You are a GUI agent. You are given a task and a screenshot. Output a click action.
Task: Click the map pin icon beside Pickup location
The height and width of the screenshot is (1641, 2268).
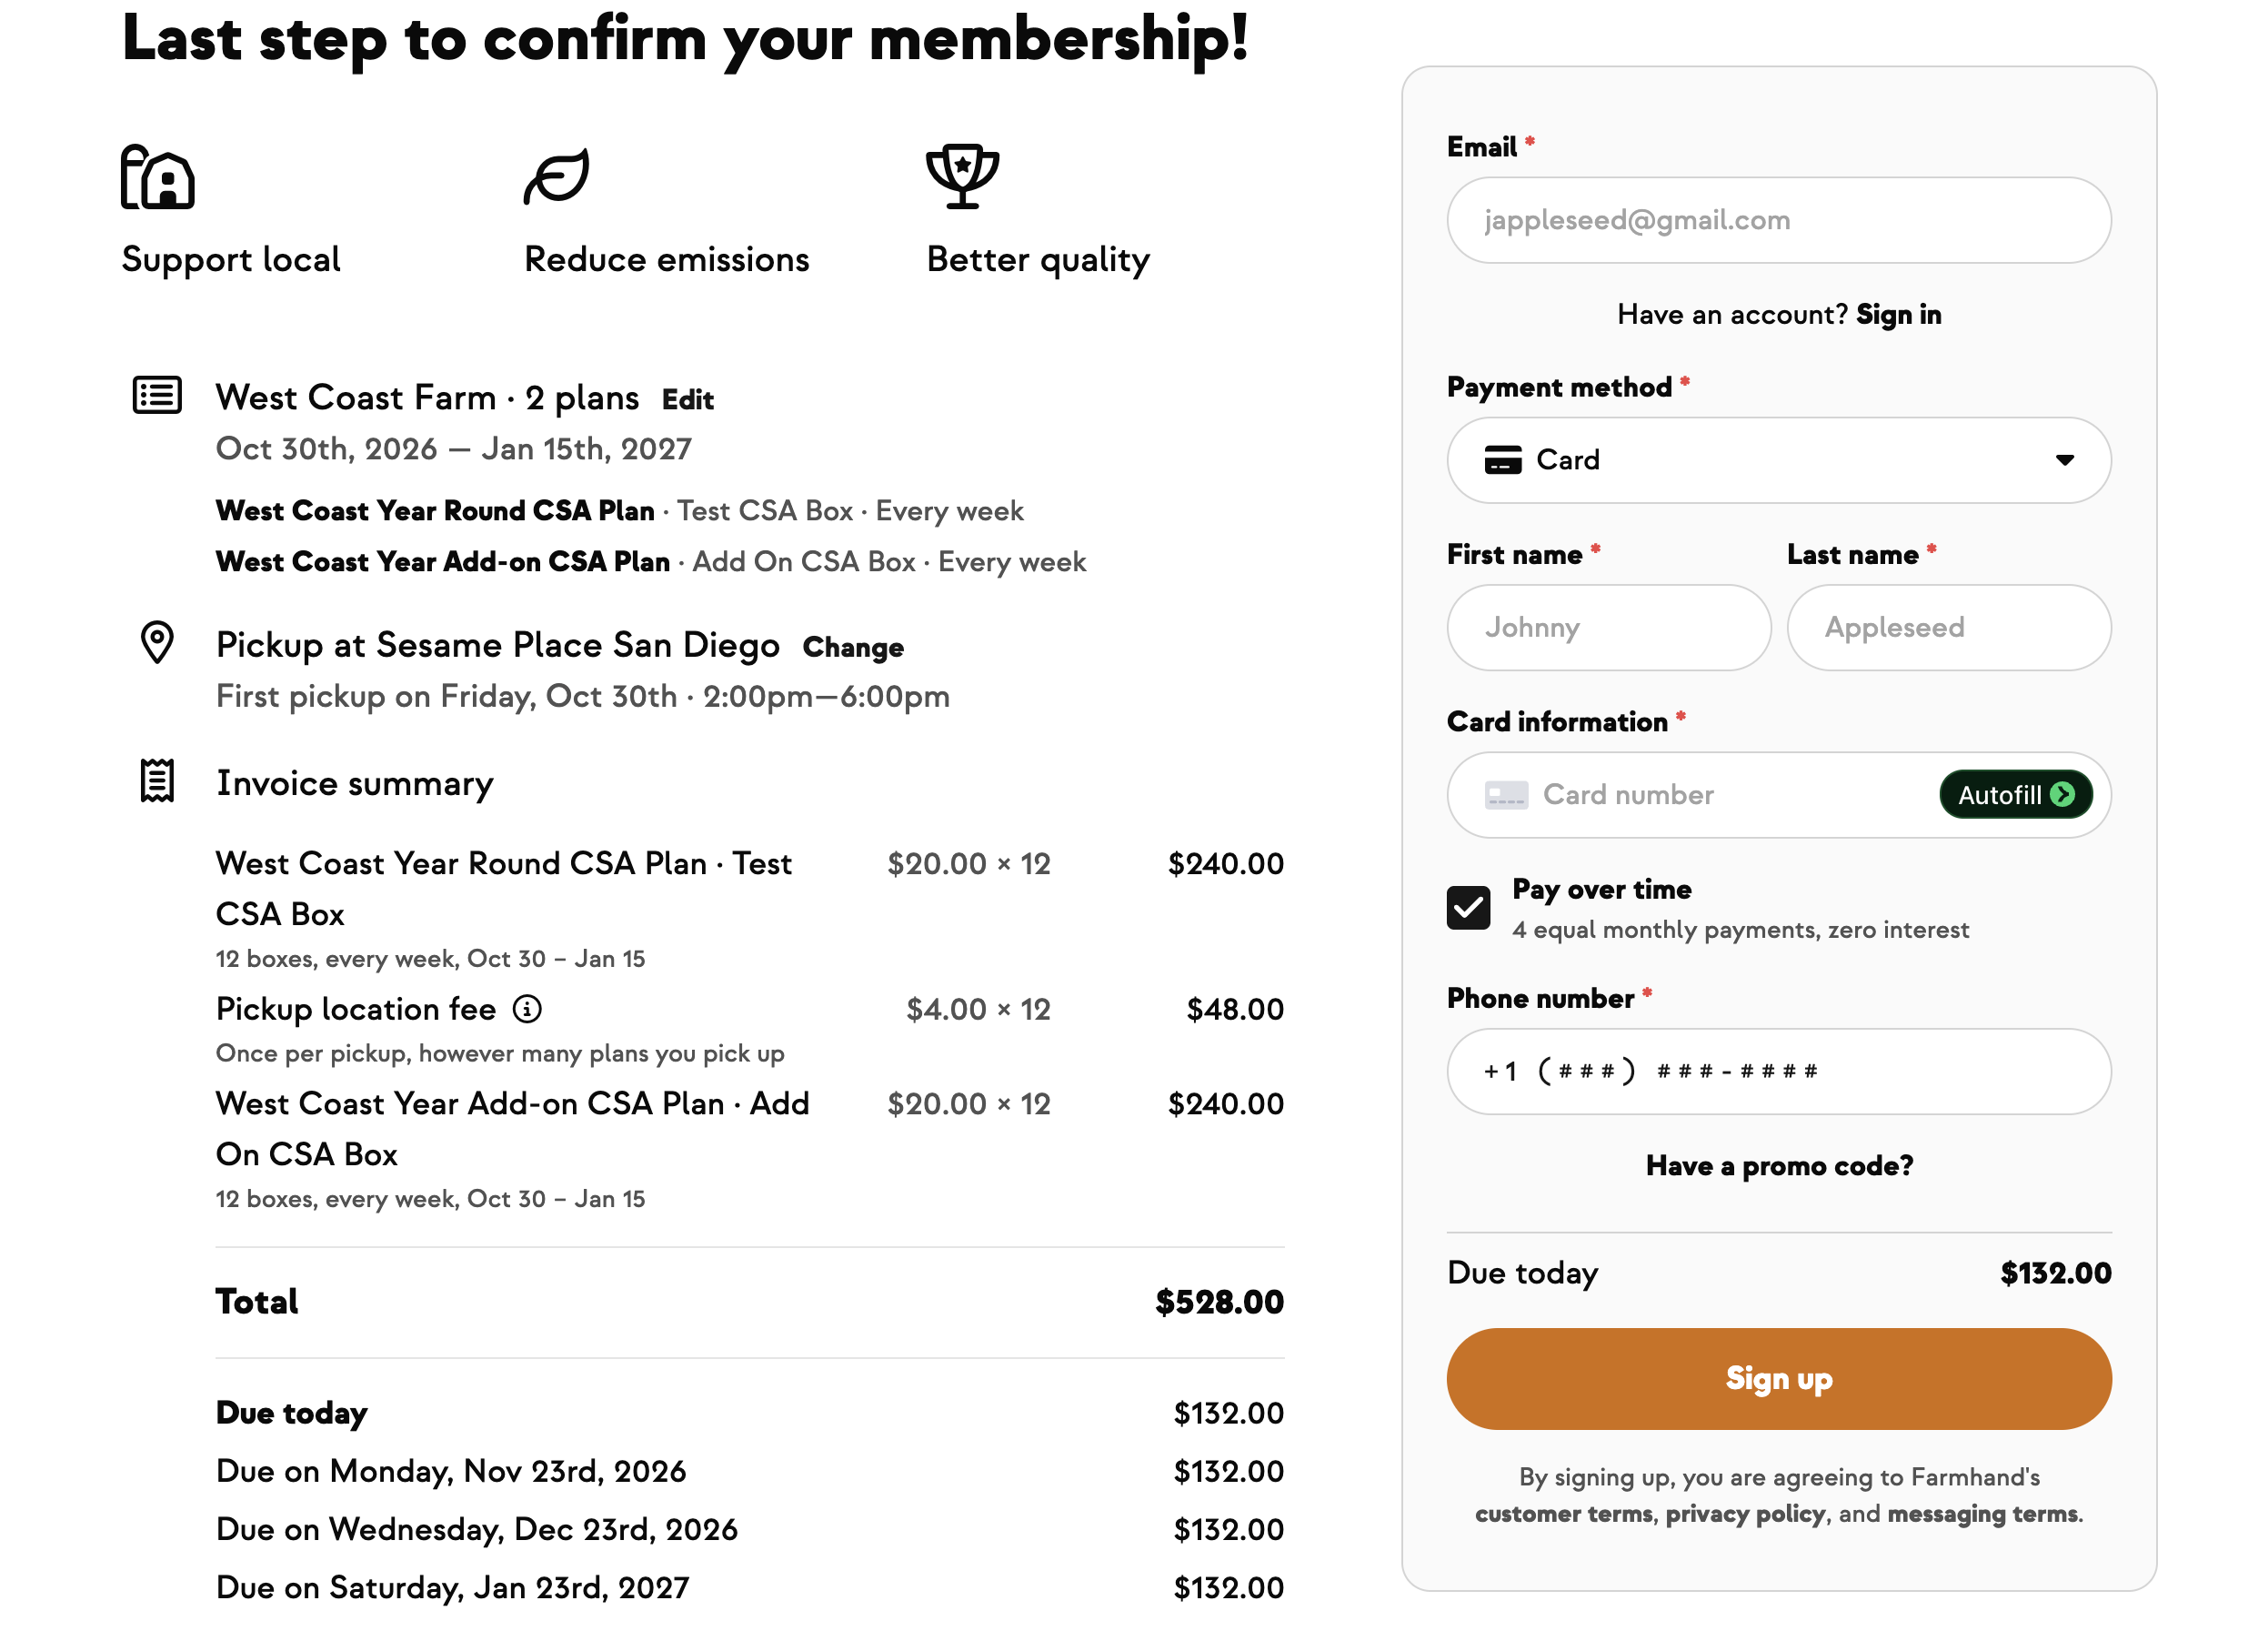point(157,642)
